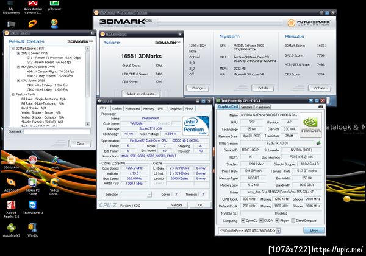Select the 'HDR2 - Deep Freeze' result row
This screenshot has width=366, height=256.
coord(50,76)
